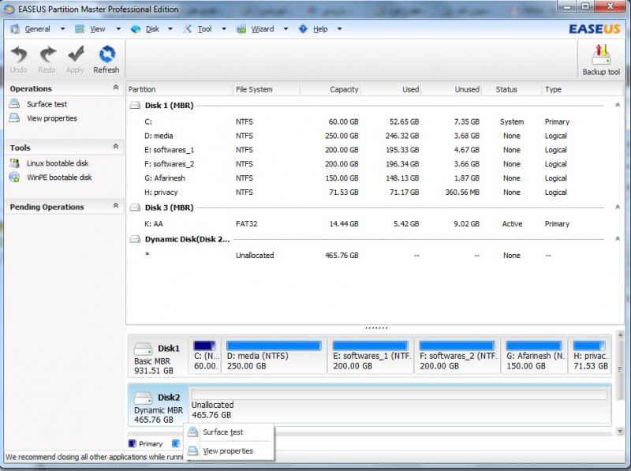Screen dimensions: 631x471
Task: Open the Tool menu
Action: (204, 29)
